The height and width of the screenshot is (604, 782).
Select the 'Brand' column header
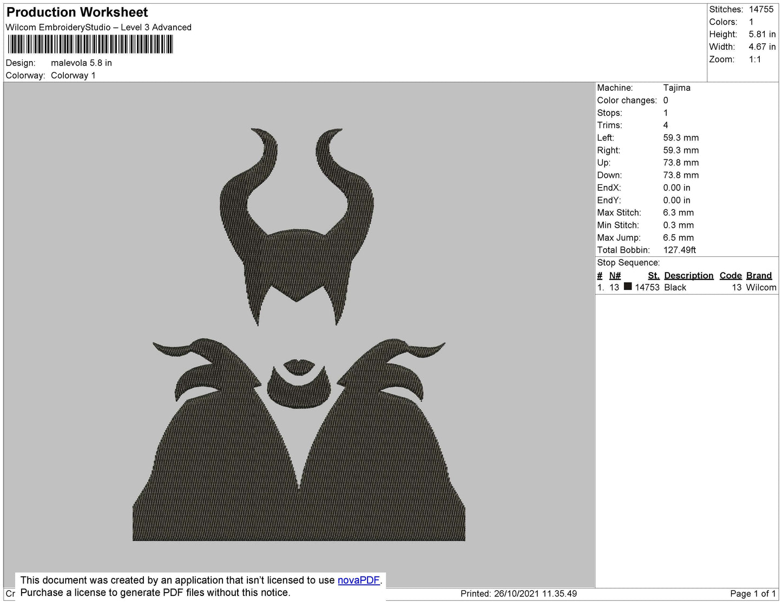pos(759,275)
